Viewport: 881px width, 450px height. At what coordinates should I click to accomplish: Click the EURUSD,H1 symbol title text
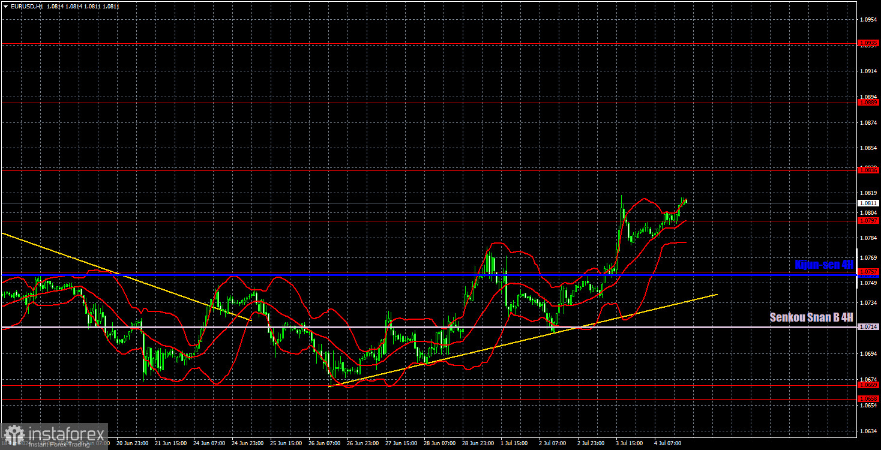click(x=27, y=5)
